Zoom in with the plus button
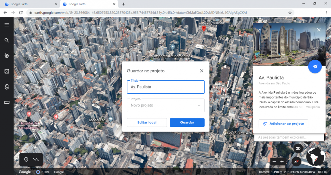This screenshot has width=331, height=175. pos(282,161)
